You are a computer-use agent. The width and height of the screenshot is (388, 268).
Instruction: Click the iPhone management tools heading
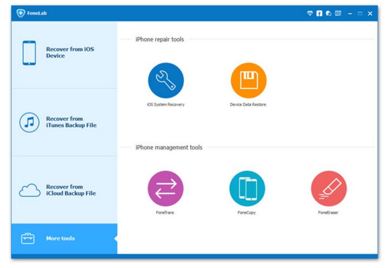coord(169,147)
